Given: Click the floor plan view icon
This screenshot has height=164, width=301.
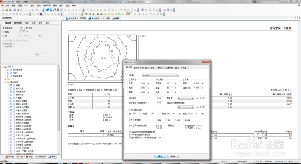Looking at the screenshot, I should [x=51, y=10].
